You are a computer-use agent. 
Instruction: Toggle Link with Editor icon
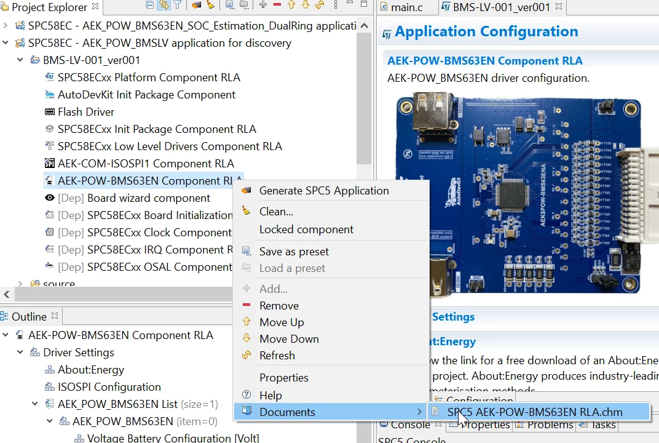click(x=164, y=5)
